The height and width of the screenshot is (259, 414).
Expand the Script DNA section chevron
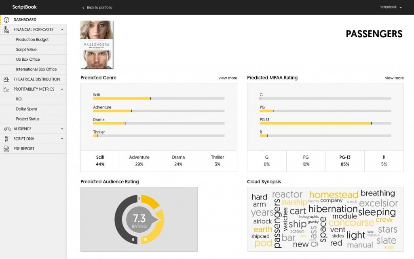(62, 139)
